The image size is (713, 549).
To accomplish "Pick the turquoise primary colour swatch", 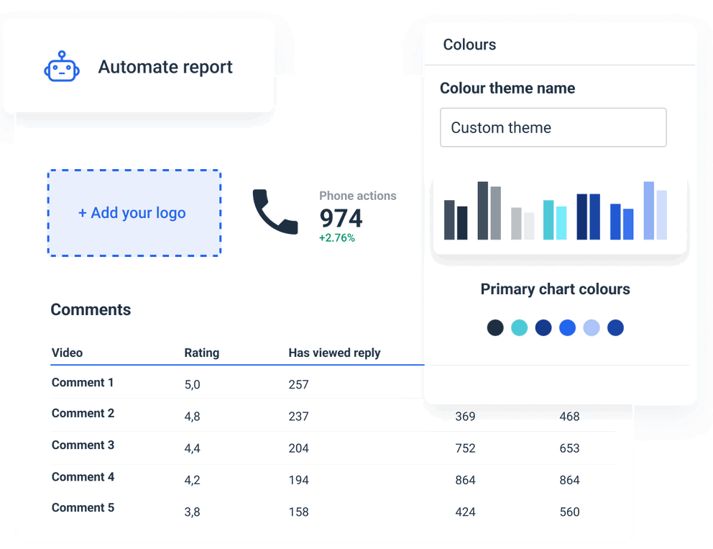I will coord(519,328).
